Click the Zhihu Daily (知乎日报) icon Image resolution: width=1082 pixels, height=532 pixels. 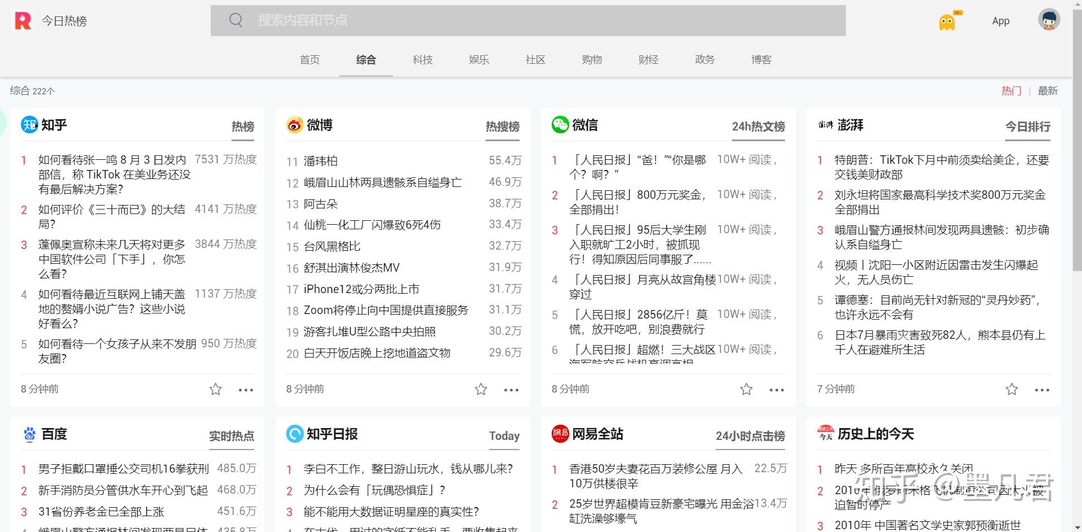[x=295, y=434]
